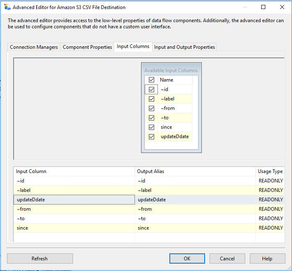Toggle the ~to column checkbox

click(151, 118)
